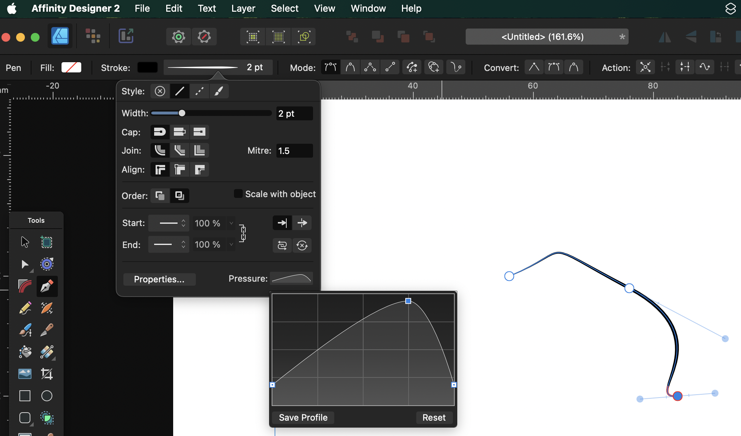
Task: Click the Mitre value input field
Action: (294, 150)
